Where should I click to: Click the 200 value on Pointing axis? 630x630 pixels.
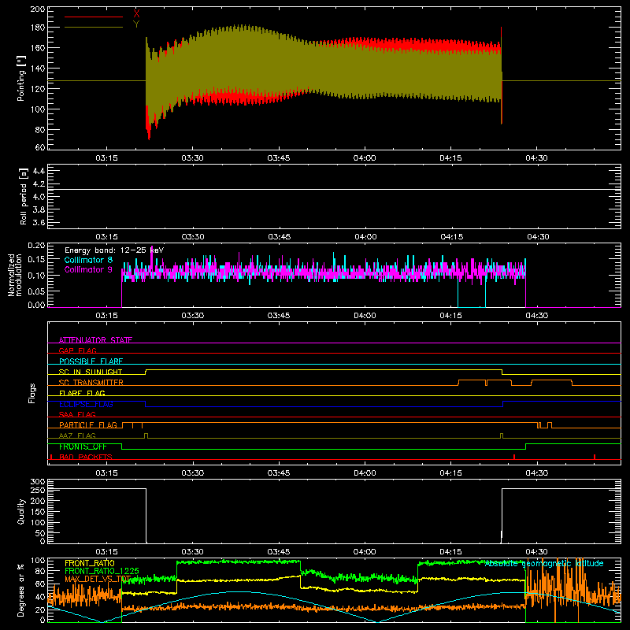pos(37,9)
